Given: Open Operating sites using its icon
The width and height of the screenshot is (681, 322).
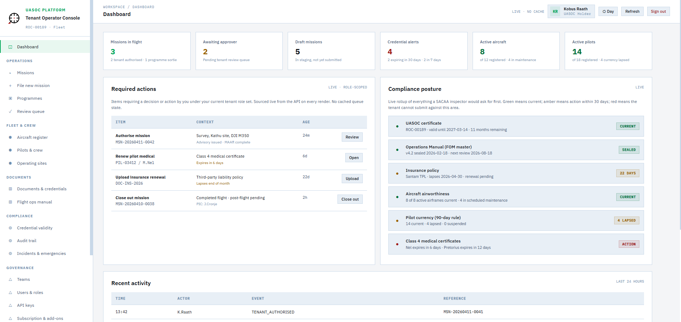Looking at the screenshot, I should [x=11, y=163].
